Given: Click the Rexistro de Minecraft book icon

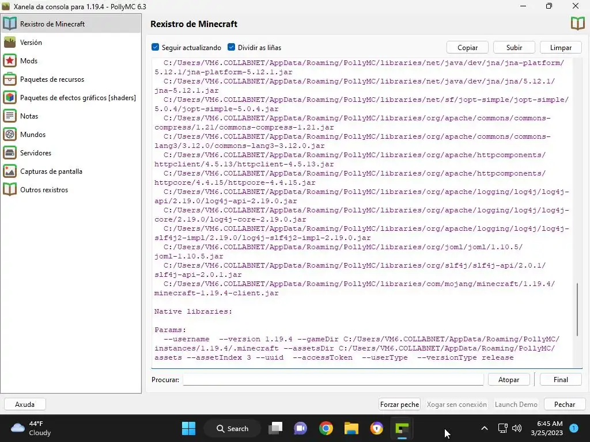Looking at the screenshot, I should pyautogui.click(x=10, y=24).
